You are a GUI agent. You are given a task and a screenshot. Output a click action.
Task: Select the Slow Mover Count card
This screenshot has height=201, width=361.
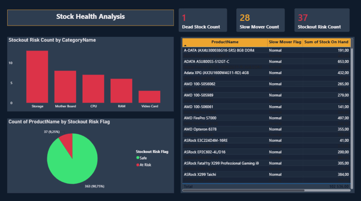[x=260, y=20]
